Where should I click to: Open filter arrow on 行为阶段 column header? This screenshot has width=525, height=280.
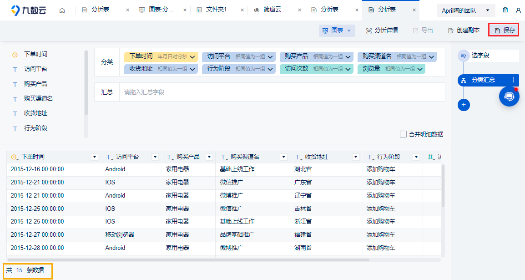(x=416, y=157)
